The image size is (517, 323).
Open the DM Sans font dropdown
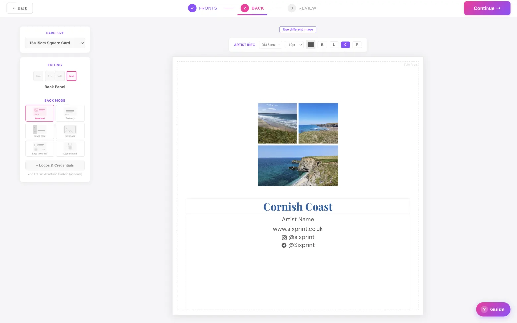pyautogui.click(x=271, y=45)
